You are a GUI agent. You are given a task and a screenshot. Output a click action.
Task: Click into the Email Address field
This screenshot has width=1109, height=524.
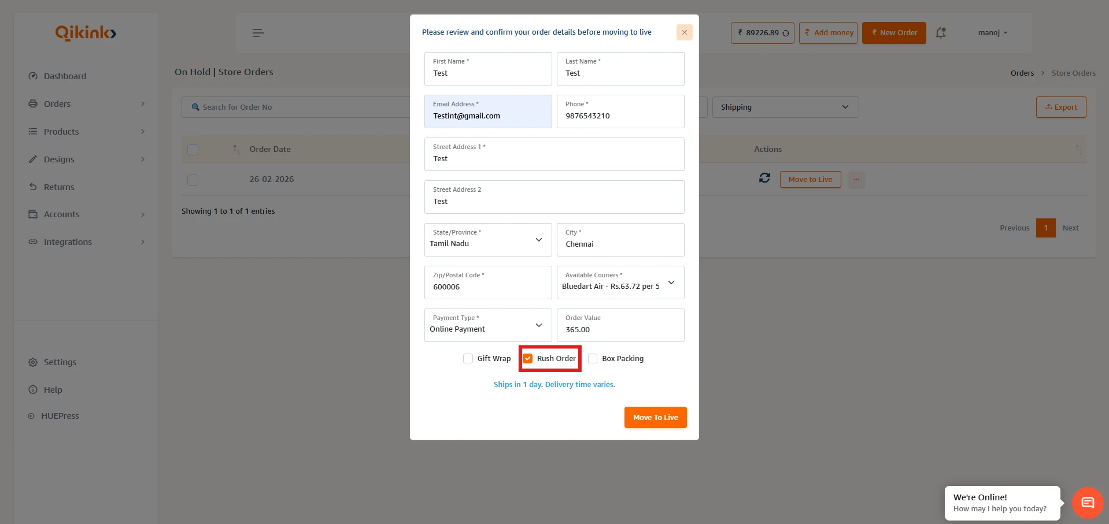click(488, 112)
